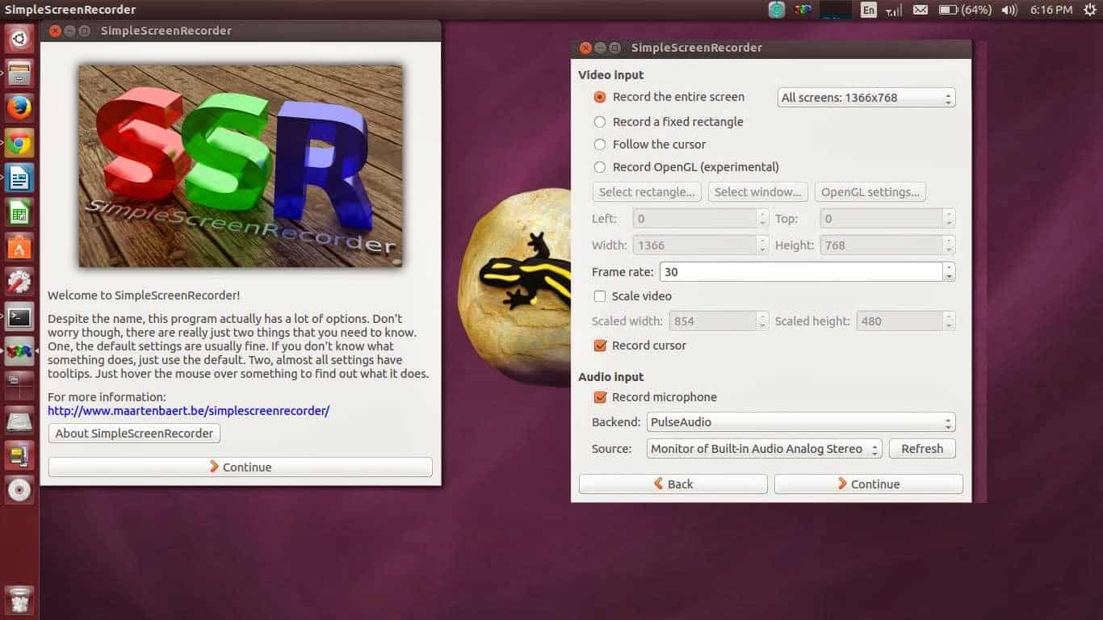Open LibreOffice Calc from the dock

pyautogui.click(x=19, y=212)
